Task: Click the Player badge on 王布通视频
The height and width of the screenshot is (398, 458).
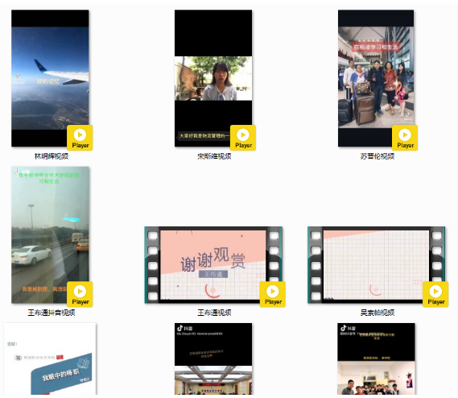Action: pos(273,294)
